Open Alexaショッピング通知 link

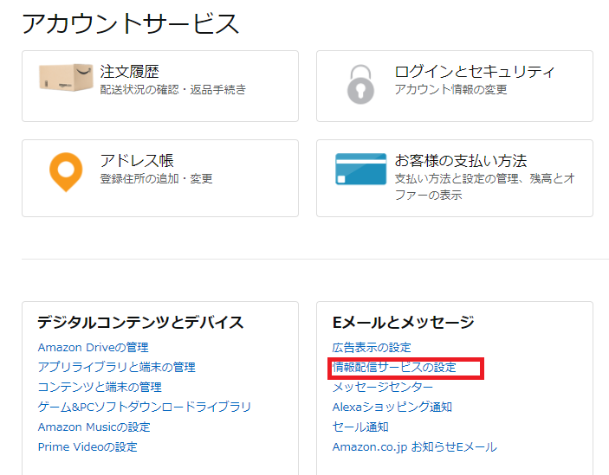tap(392, 407)
